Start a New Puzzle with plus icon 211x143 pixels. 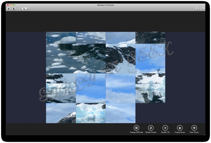coord(194,128)
